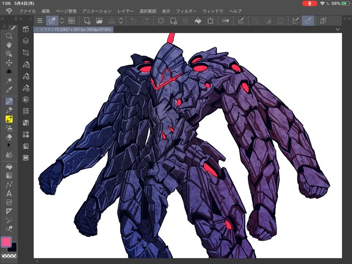Select the pink main color swatch
The width and height of the screenshot is (352, 264).
[6, 242]
